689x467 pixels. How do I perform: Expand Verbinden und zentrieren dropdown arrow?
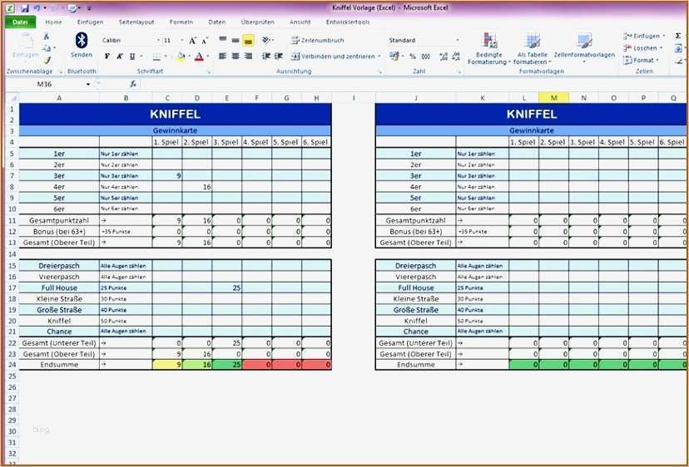[x=379, y=57]
